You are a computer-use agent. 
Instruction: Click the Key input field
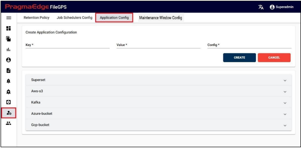click(x=68, y=45)
